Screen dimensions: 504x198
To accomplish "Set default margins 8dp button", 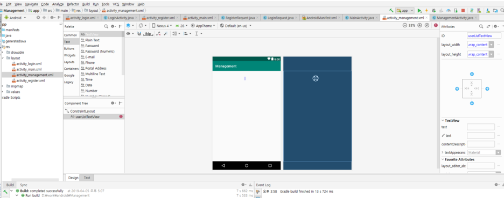I will [148, 33].
